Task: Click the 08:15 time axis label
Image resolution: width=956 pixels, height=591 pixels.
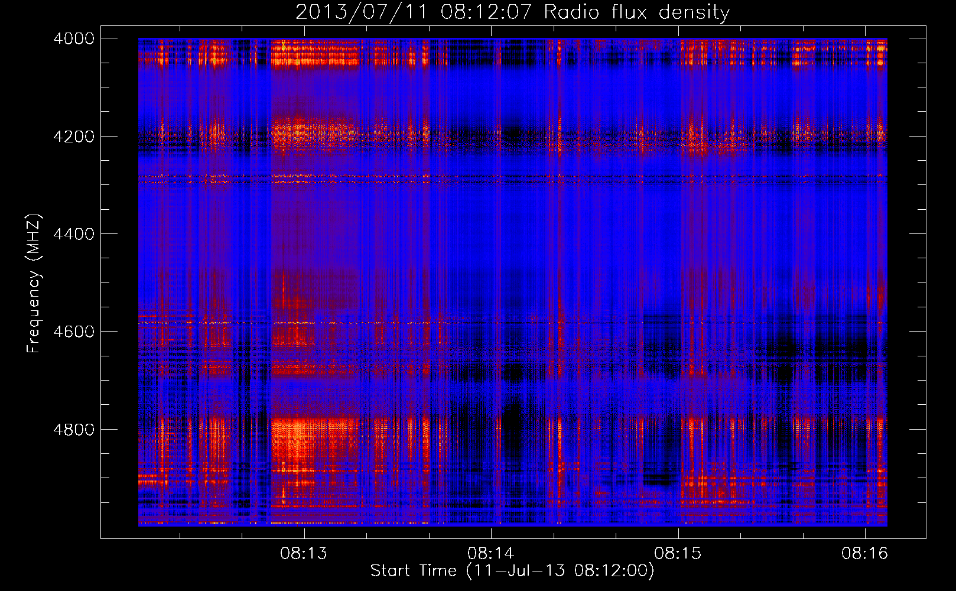Action: (x=678, y=554)
